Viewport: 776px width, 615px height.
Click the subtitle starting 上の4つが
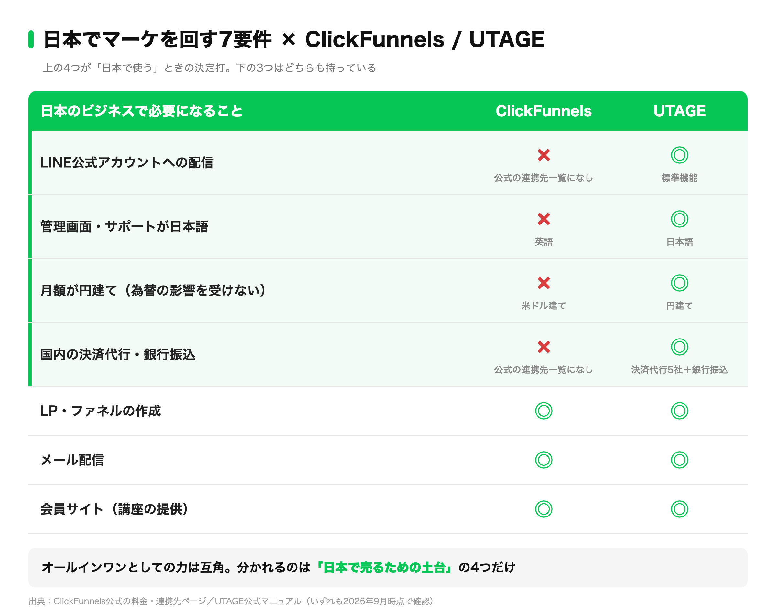coord(210,68)
